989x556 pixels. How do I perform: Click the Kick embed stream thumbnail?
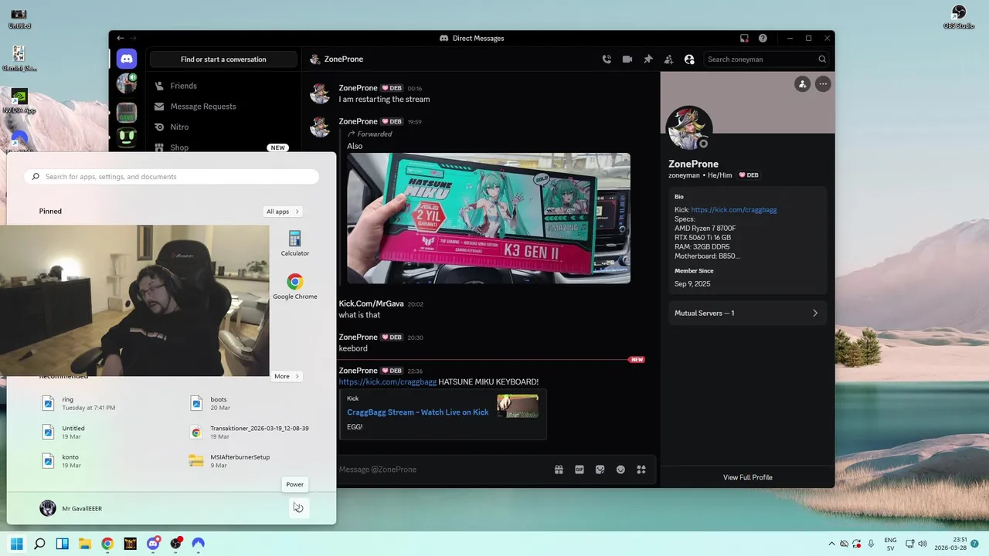[x=518, y=406]
